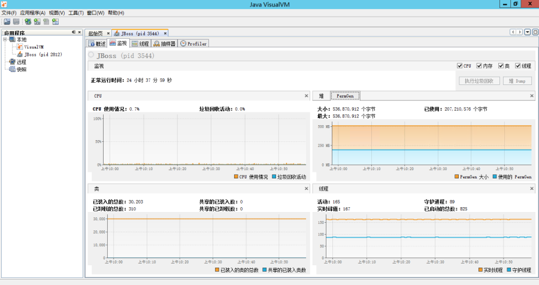Open the 帮助(H) menu
The width and height of the screenshot is (539, 285).
click(116, 13)
